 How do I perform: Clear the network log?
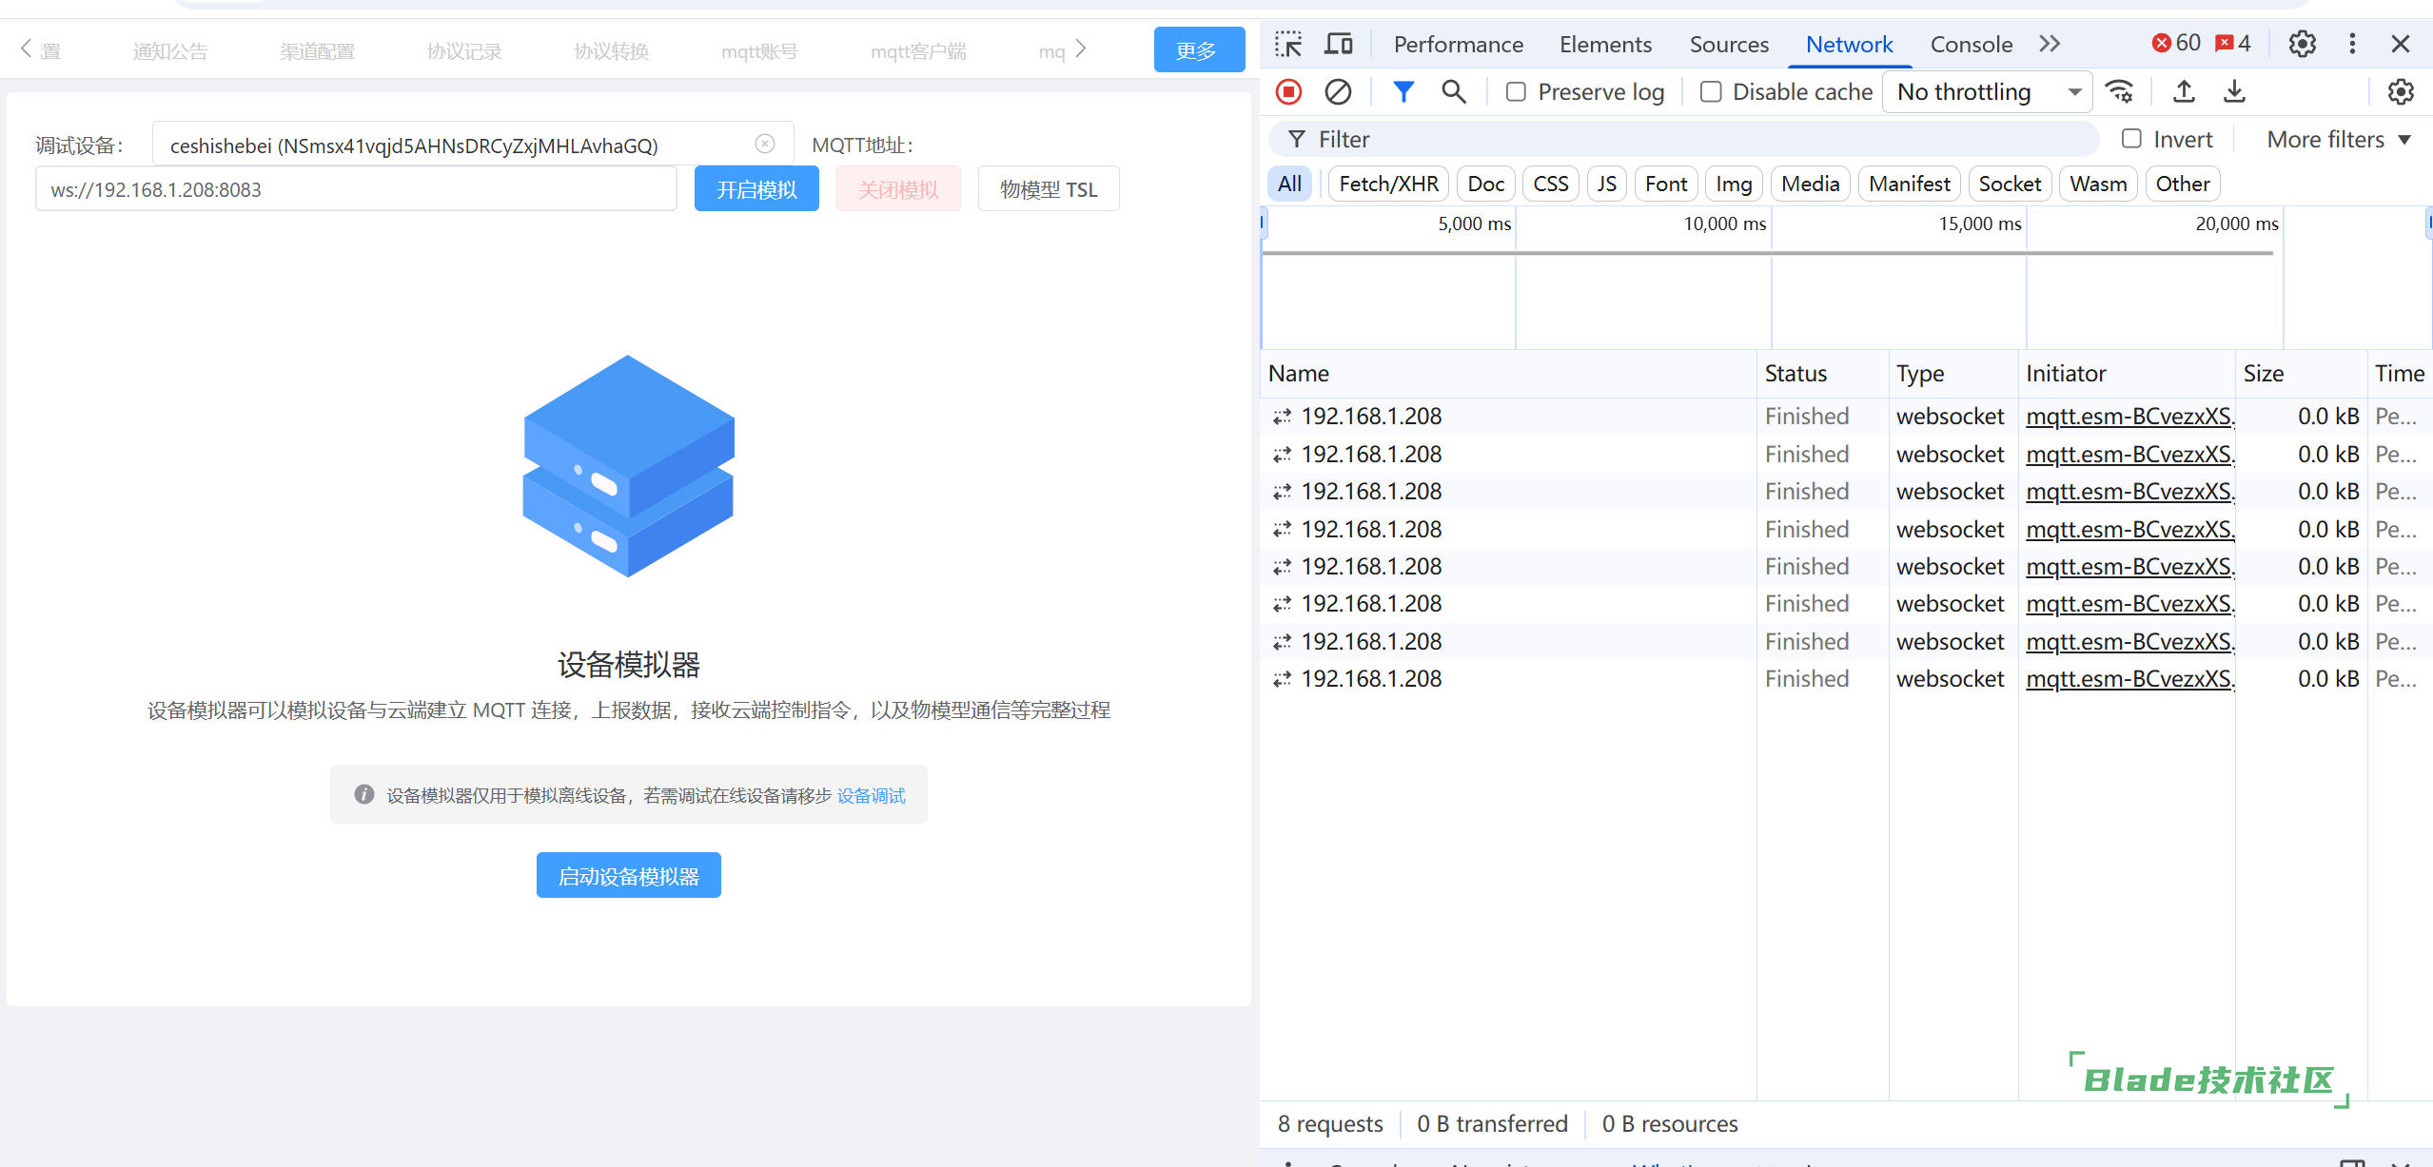tap(1338, 91)
